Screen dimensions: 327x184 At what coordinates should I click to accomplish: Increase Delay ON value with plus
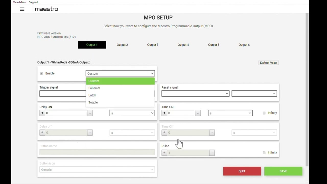[42, 113]
